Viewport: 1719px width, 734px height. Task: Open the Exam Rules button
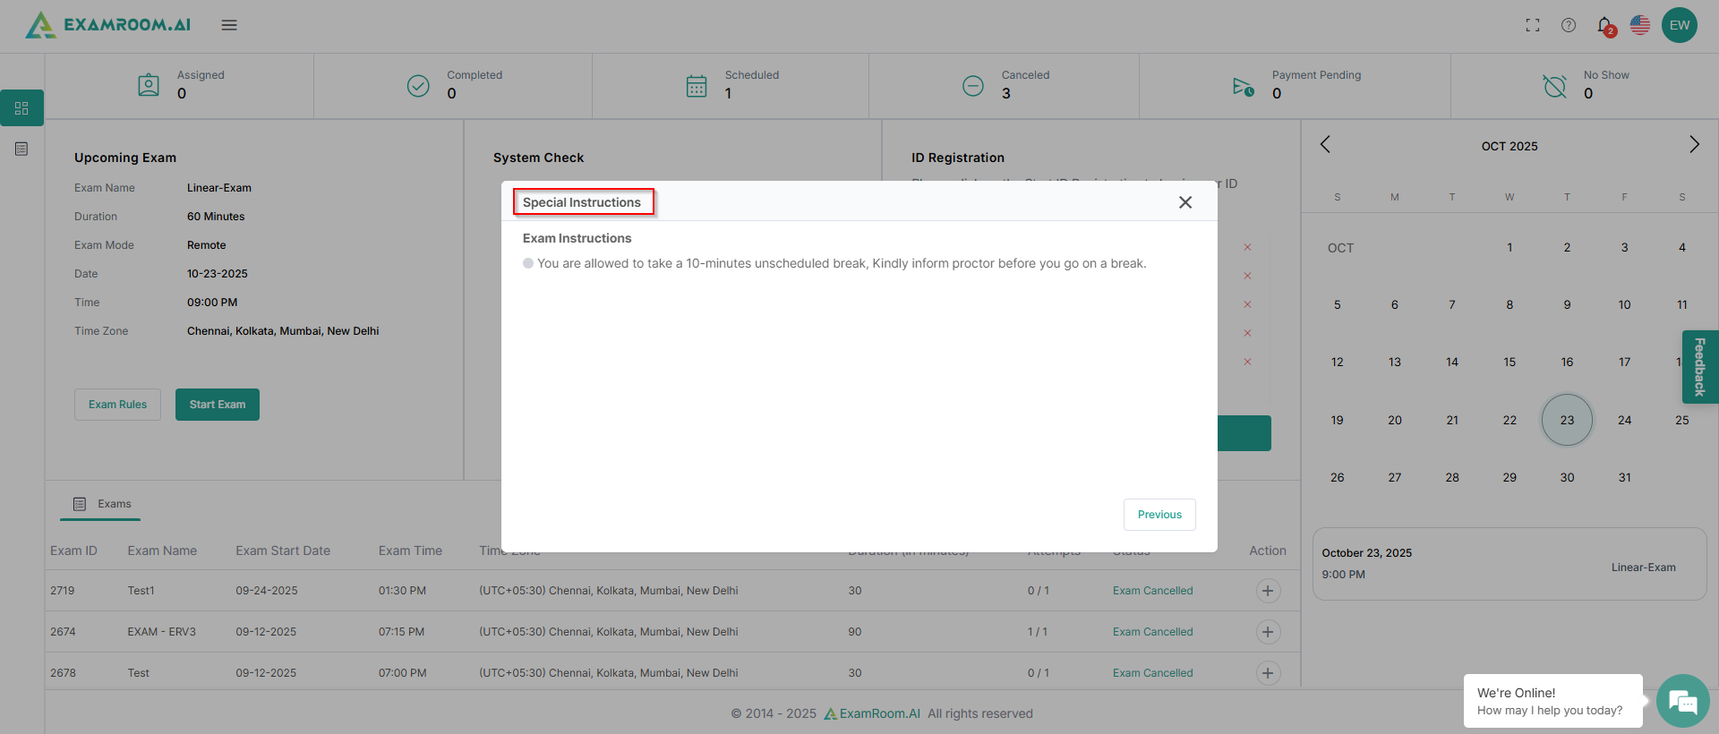pyautogui.click(x=117, y=405)
